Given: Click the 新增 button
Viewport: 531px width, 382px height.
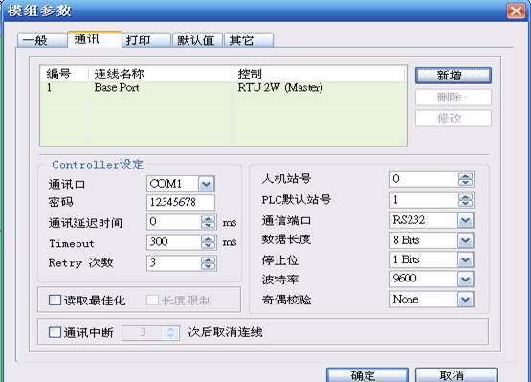Looking at the screenshot, I should click(454, 76).
